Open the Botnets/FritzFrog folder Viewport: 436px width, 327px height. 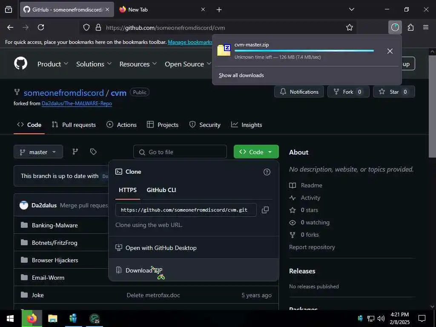(54, 243)
